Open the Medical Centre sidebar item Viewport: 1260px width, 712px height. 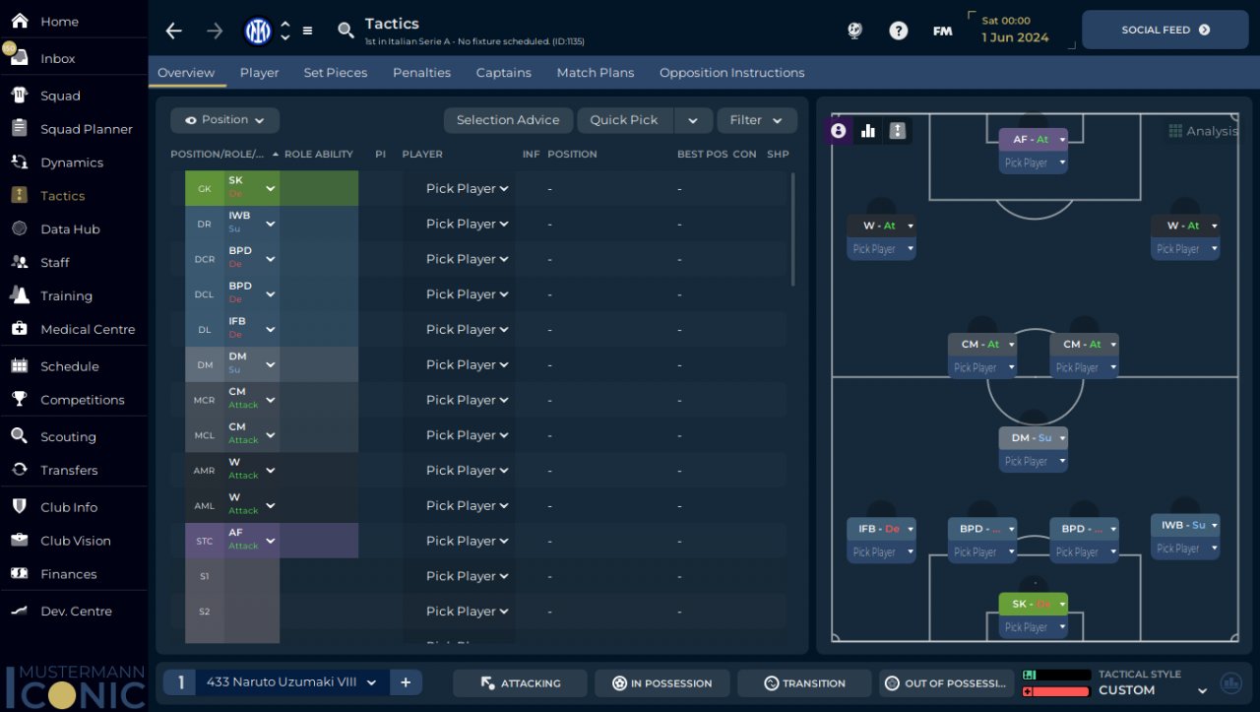coord(88,330)
